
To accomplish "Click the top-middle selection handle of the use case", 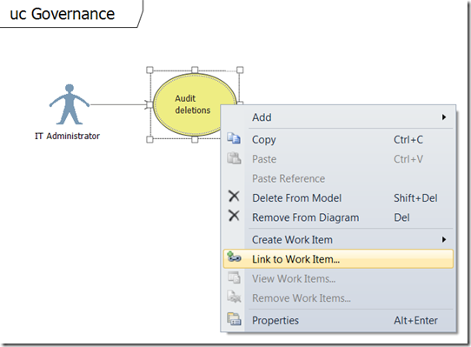I will (x=195, y=70).
